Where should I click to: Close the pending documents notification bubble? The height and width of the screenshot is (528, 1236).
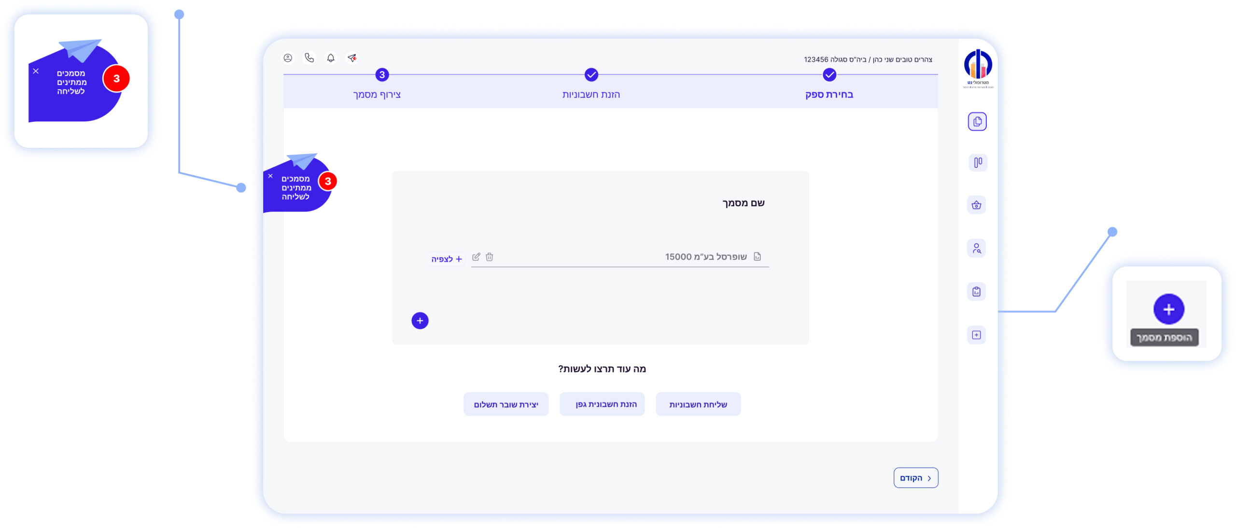pos(270,176)
